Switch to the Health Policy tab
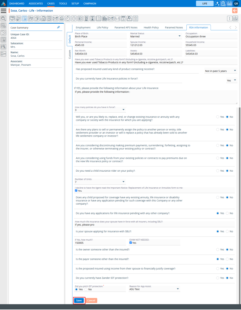This screenshot has height=310, width=241. pos(151,28)
